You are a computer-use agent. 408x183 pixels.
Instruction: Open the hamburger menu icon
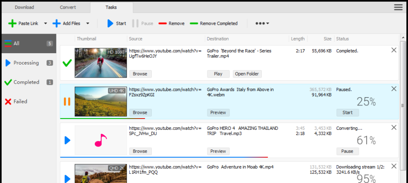click(398, 7)
